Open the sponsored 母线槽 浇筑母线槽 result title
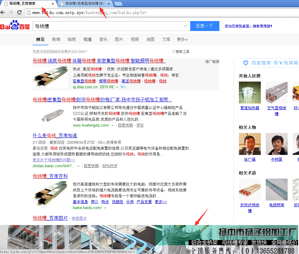The height and width of the screenshot is (254, 299). point(99,61)
